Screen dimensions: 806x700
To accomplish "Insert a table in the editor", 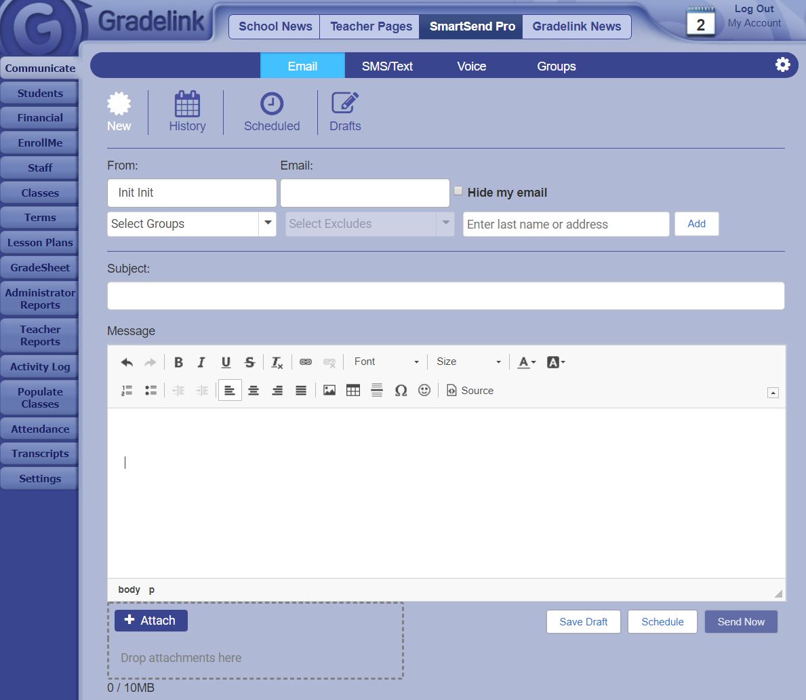I will [353, 391].
